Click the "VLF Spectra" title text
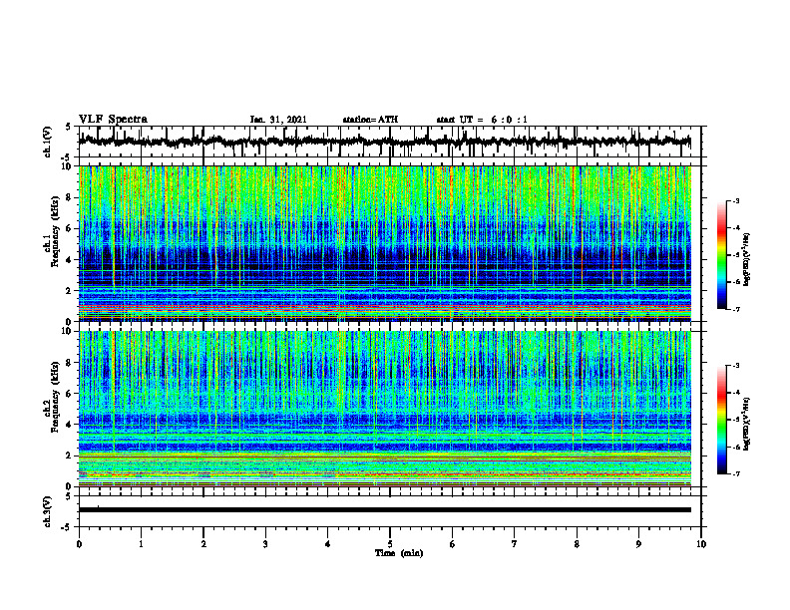This screenshot has height=610, width=790. (113, 120)
